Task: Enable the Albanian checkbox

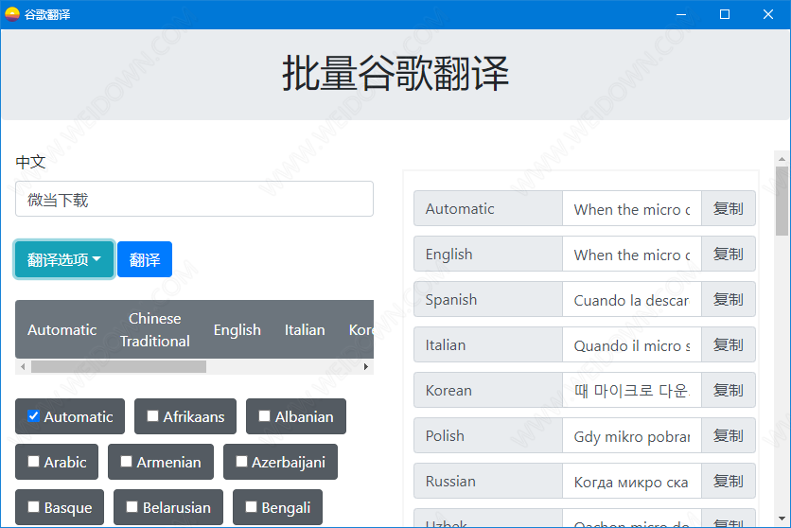Action: tap(264, 416)
